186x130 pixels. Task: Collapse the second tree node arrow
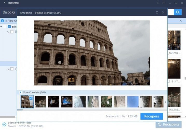coord(8,32)
